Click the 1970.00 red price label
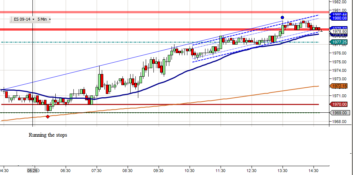The height and width of the screenshot is (175, 353). [x=339, y=104]
